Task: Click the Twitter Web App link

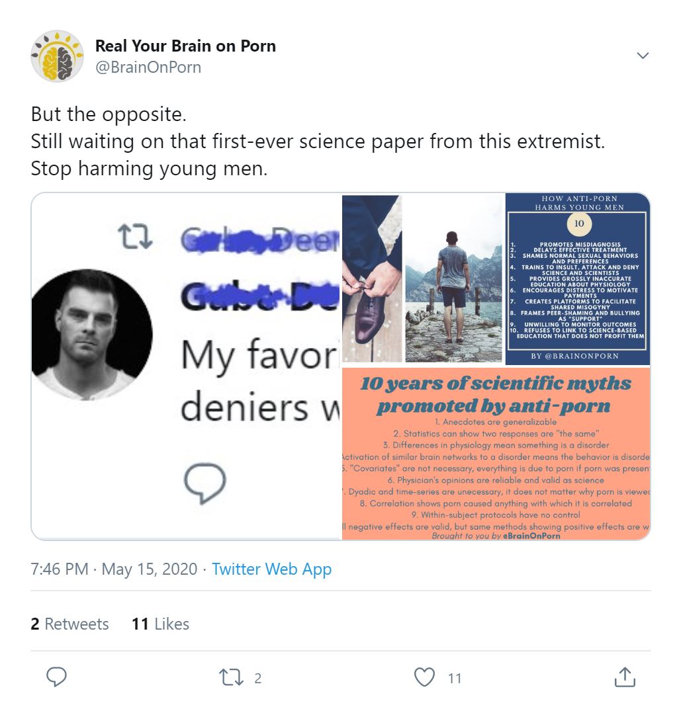Action: coord(271,569)
